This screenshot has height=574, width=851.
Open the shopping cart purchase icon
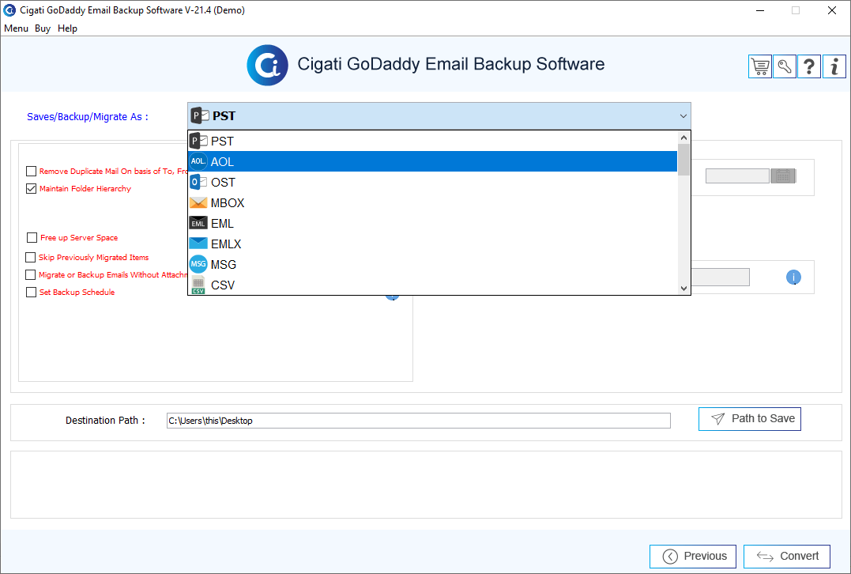pos(760,66)
